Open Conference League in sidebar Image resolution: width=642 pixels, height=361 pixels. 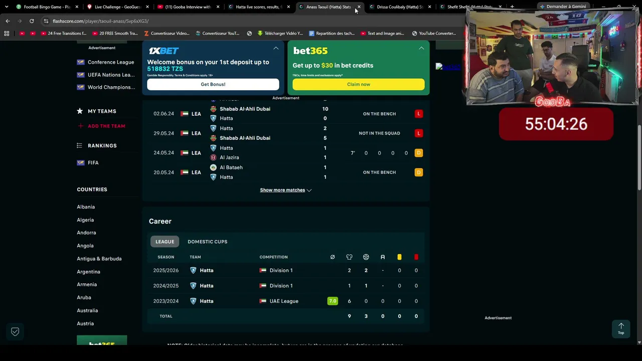(111, 62)
